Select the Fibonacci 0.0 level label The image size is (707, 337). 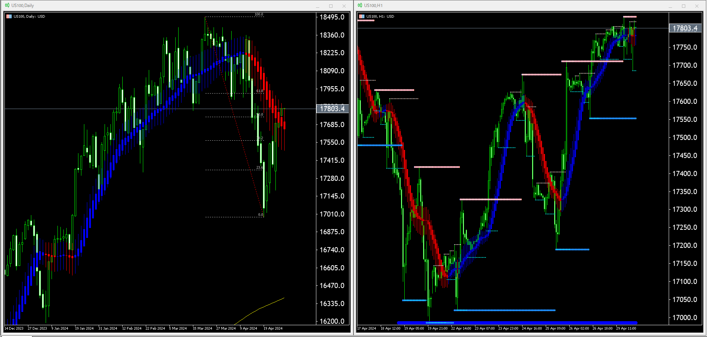click(261, 215)
